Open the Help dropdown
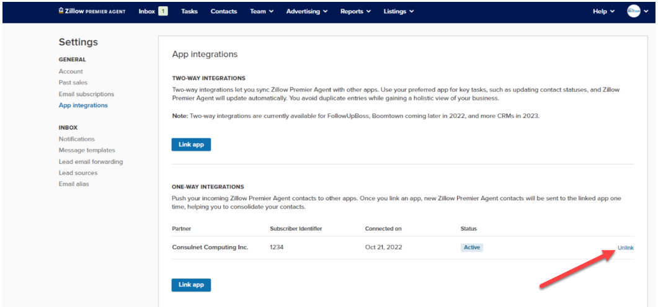This screenshot has height=307, width=658. [603, 11]
